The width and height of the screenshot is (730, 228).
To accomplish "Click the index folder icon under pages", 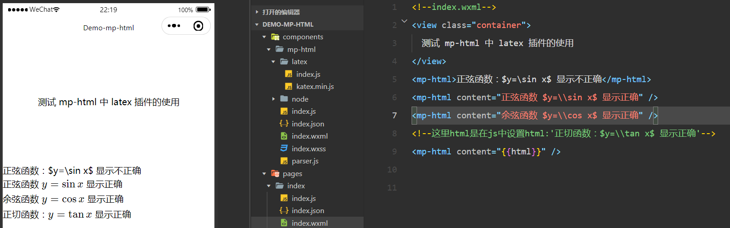I will tap(280, 186).
